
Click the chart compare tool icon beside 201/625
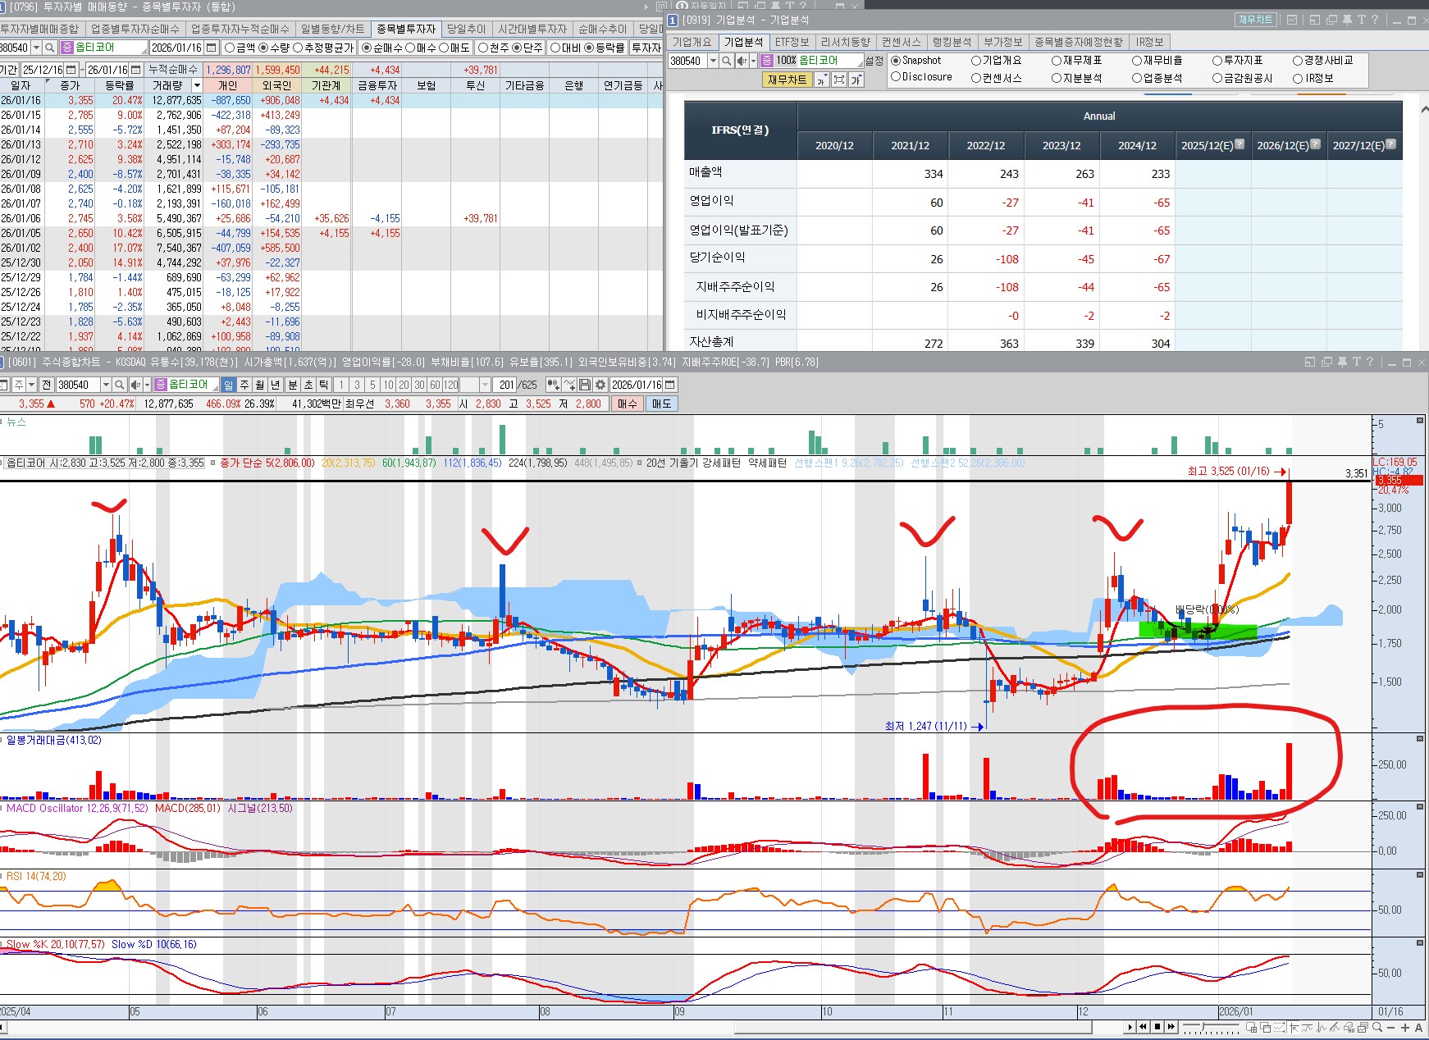pos(554,385)
